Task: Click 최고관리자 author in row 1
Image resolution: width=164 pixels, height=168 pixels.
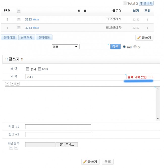Action: point(114,27)
